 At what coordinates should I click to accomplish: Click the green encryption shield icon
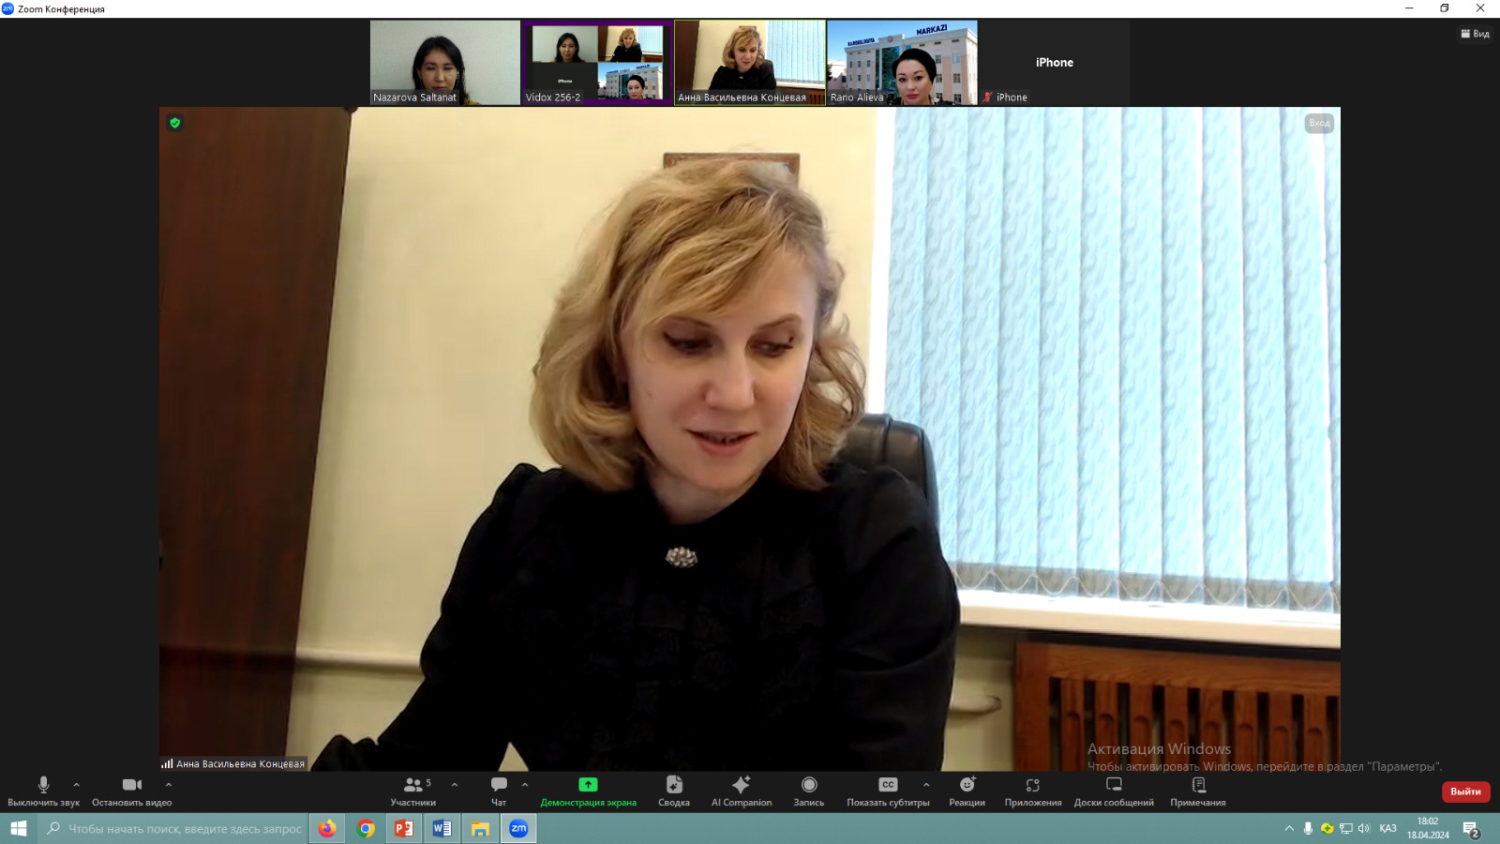point(175,123)
